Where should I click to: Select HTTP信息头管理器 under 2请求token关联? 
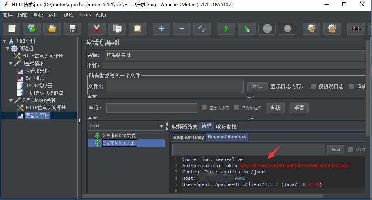tap(41, 108)
